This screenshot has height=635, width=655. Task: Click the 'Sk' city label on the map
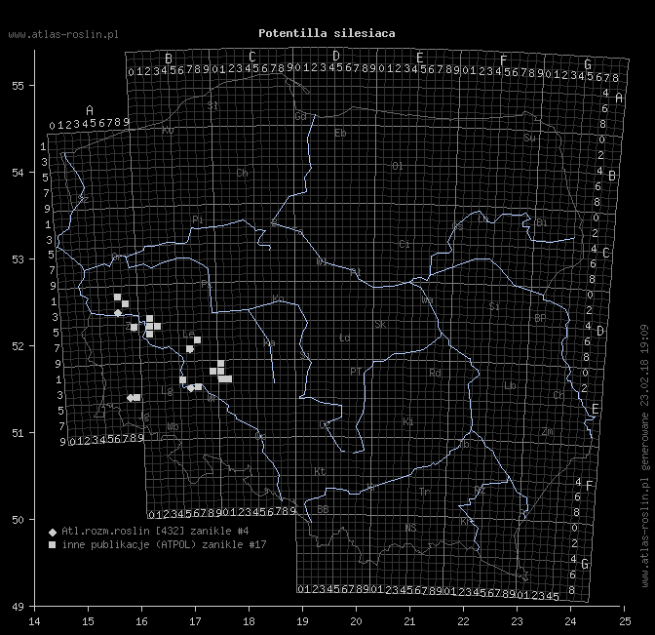[x=380, y=325]
